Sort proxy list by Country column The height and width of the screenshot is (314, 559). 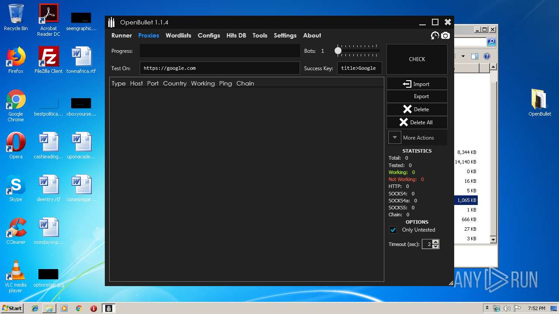[x=175, y=83]
